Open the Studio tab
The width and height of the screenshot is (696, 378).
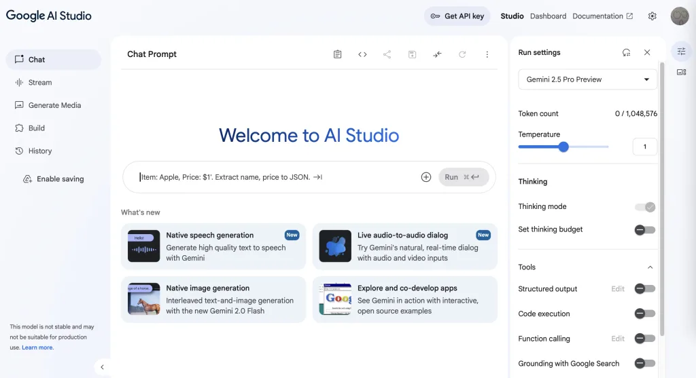512,16
